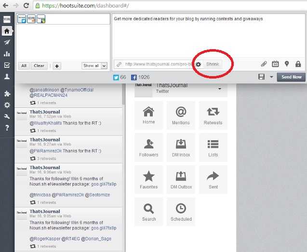Open link shortener gear settings

199,64
